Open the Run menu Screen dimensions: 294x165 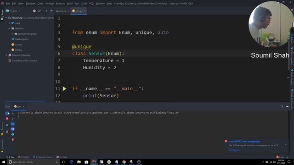(77, 3)
